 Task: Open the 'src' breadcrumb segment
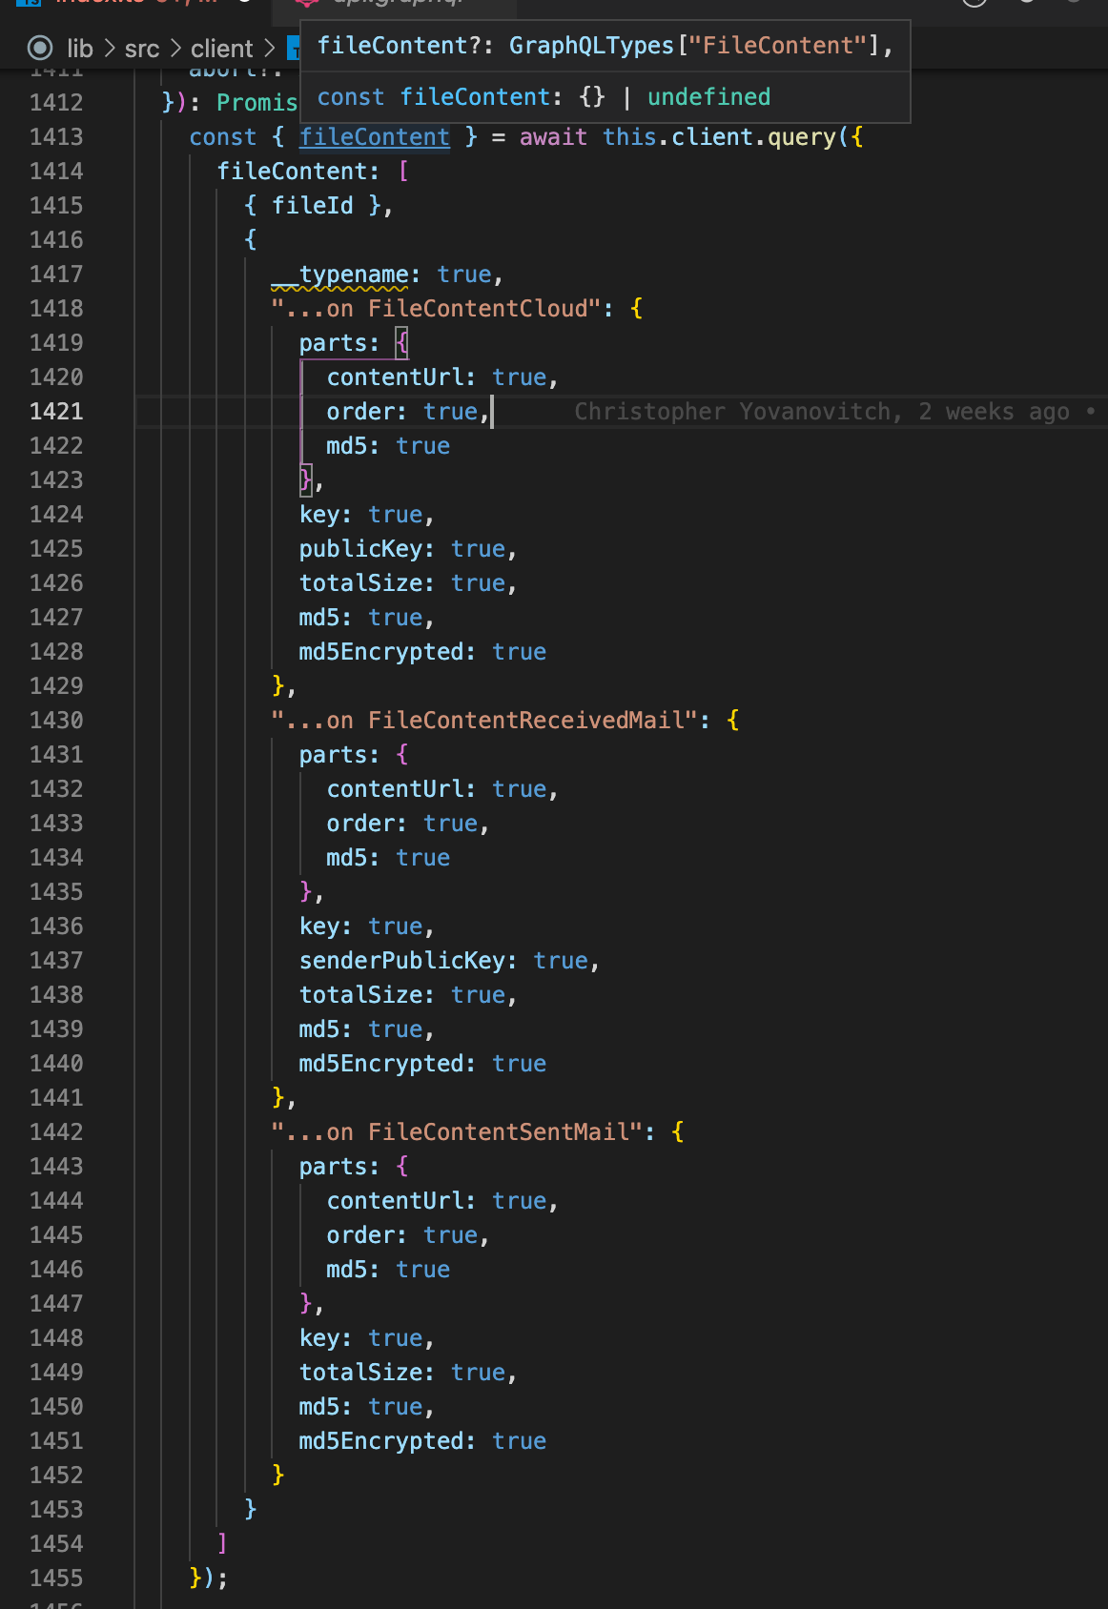142,49
